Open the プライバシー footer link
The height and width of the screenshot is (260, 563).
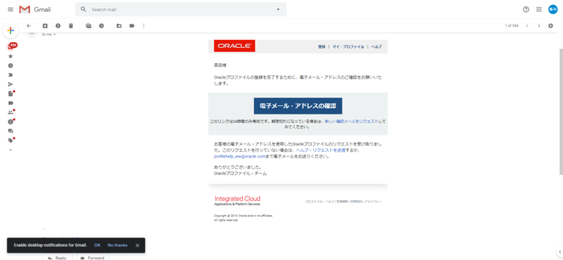pyautogui.click(x=373, y=202)
